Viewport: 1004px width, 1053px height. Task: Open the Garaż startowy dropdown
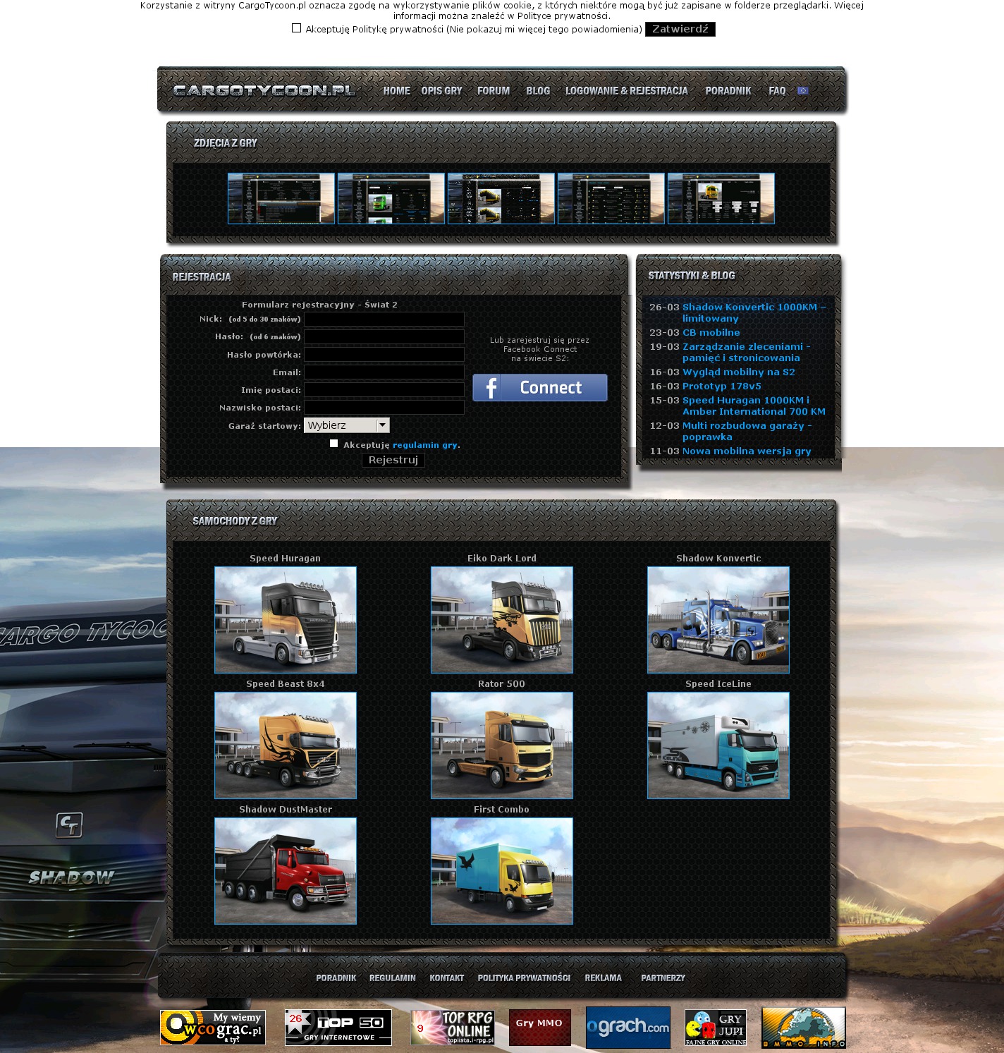click(x=346, y=425)
